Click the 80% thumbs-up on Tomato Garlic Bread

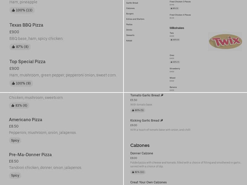pyautogui.click(x=138, y=110)
